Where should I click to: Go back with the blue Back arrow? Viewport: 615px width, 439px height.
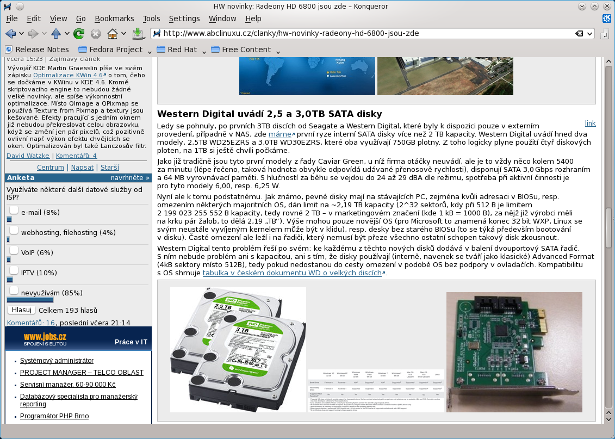point(10,34)
